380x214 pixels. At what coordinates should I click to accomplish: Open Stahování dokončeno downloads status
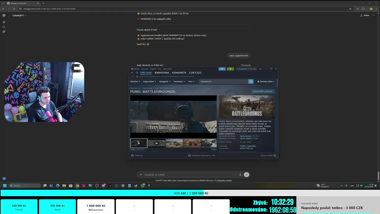point(202,155)
